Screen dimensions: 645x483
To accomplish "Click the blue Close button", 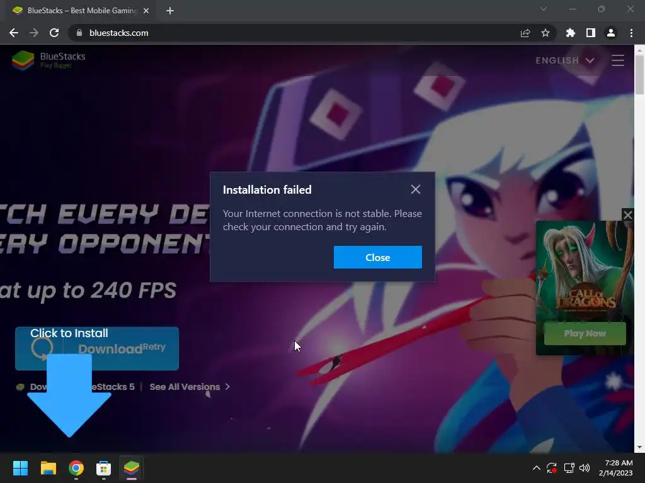I will point(378,257).
